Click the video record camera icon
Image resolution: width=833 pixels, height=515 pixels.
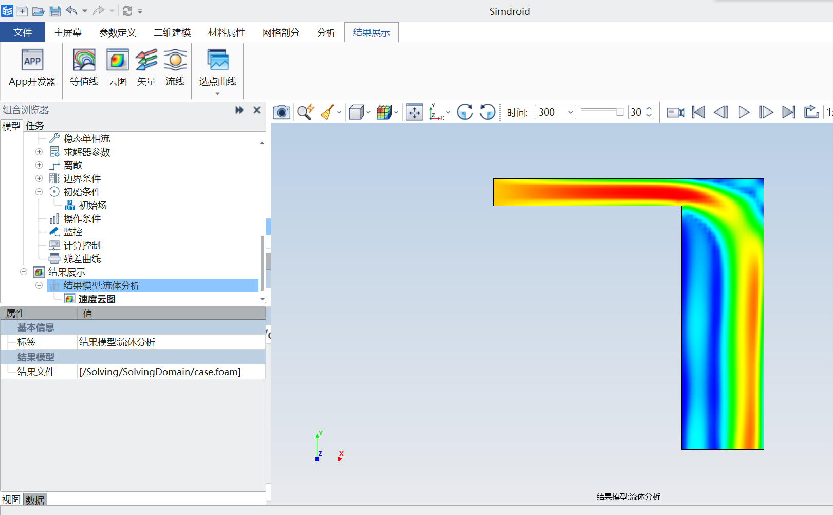[675, 112]
